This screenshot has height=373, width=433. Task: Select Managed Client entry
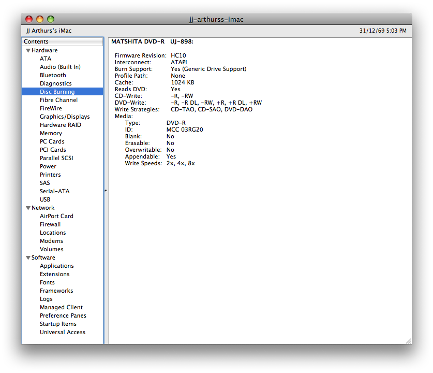61,308
